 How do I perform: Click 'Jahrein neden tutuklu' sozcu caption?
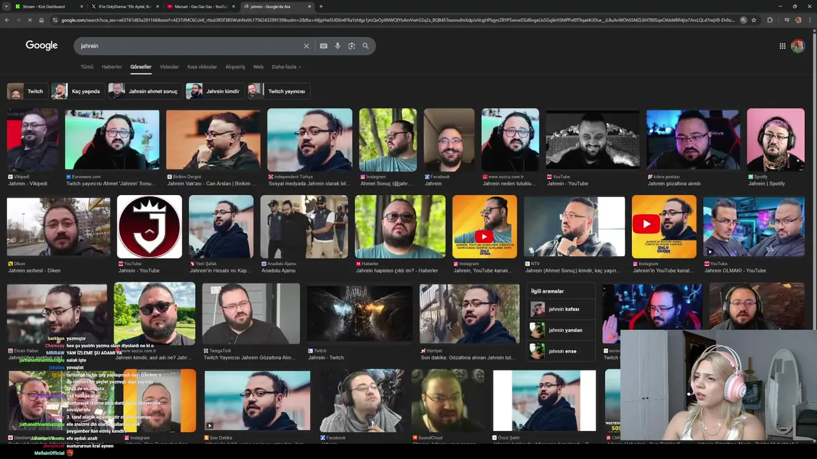click(x=509, y=184)
